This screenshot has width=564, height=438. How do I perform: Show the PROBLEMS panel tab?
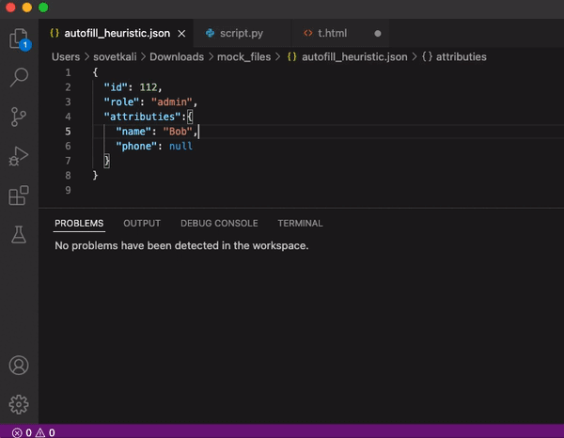79,224
